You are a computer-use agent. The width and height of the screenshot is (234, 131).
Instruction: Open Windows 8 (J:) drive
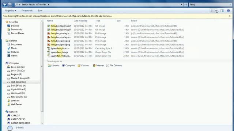18,93
